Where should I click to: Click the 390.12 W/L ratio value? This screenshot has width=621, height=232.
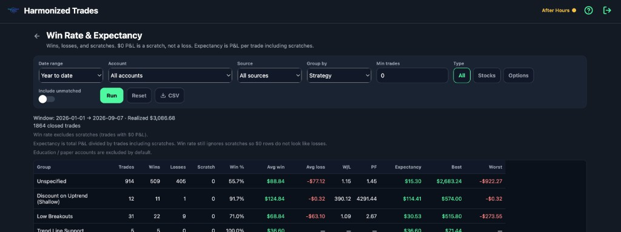pyautogui.click(x=343, y=198)
